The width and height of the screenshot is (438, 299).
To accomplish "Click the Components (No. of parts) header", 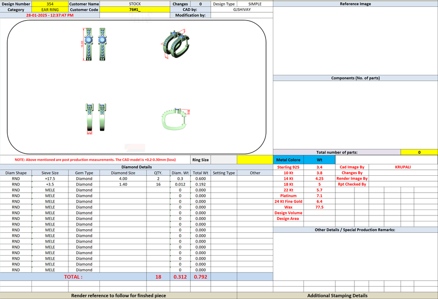I will pos(355,78).
